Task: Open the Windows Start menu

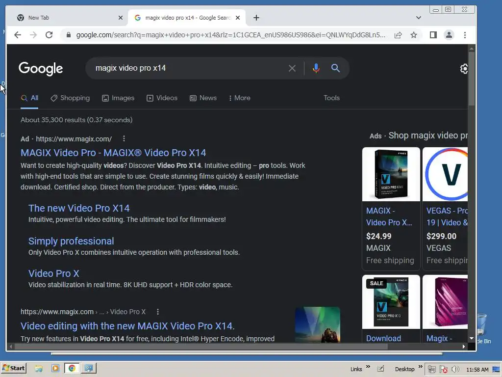Action: tap(13, 368)
